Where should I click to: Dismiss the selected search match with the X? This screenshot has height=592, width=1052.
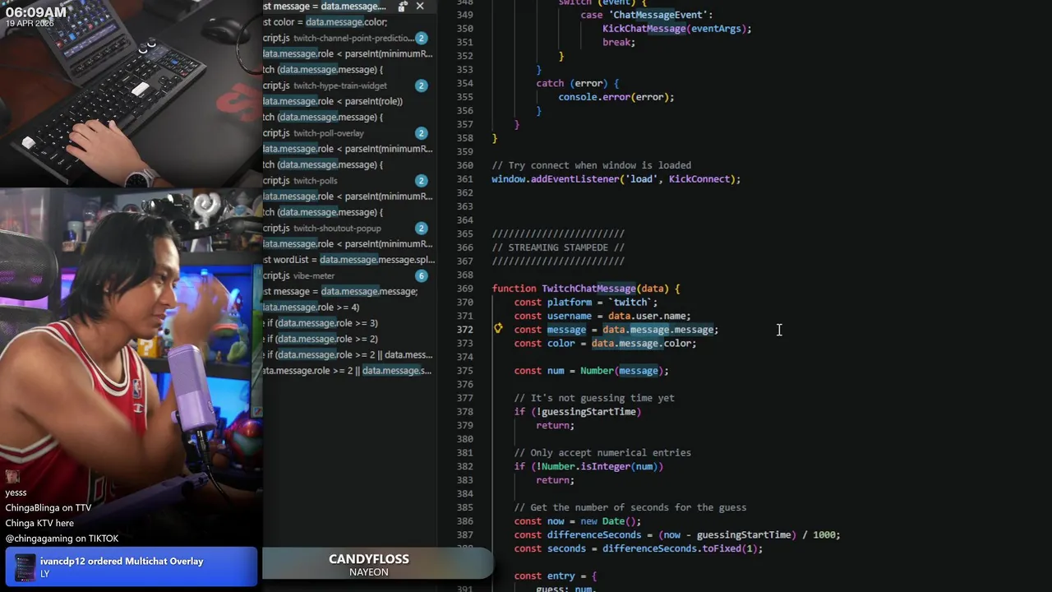click(x=420, y=7)
